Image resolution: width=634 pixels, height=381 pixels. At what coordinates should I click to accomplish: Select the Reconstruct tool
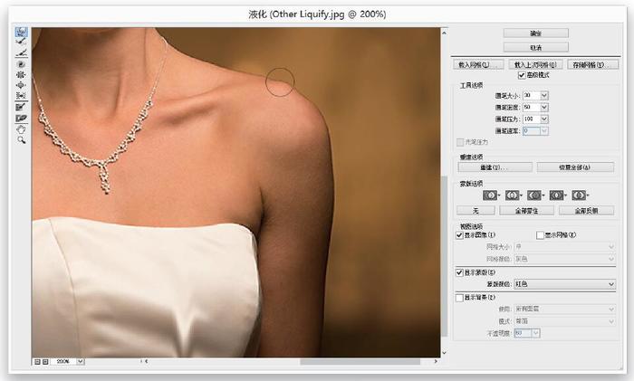click(20, 43)
